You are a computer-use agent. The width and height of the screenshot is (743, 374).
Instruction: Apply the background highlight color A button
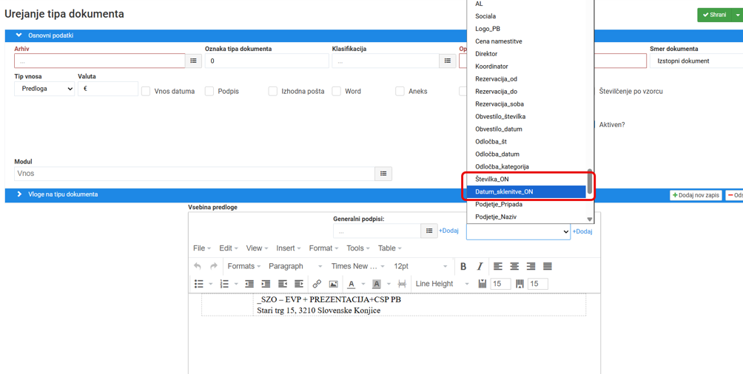click(x=377, y=284)
